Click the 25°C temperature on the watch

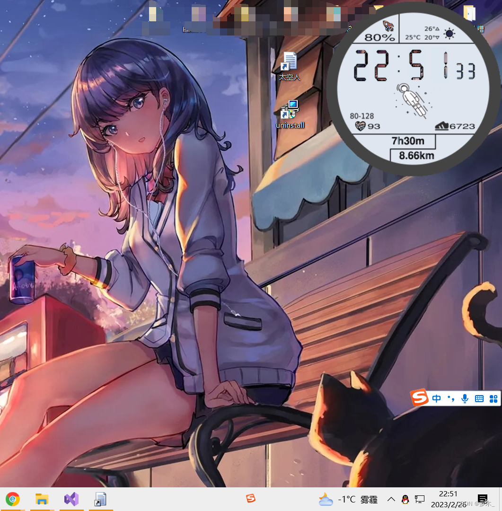(413, 37)
